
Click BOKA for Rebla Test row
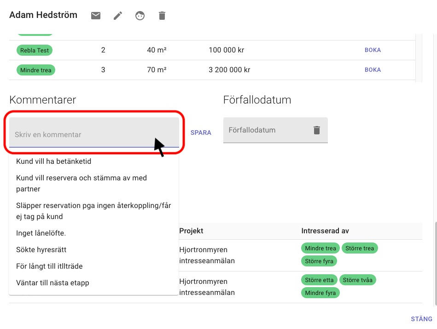pos(373,50)
